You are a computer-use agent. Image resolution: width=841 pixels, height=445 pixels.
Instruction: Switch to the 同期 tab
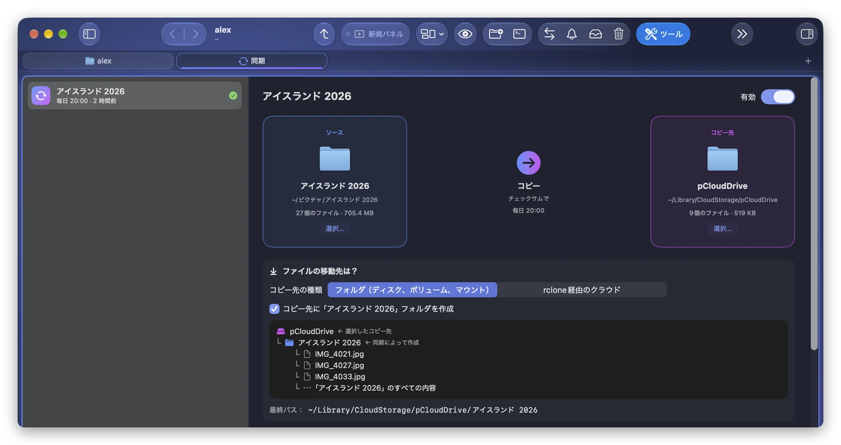(252, 61)
